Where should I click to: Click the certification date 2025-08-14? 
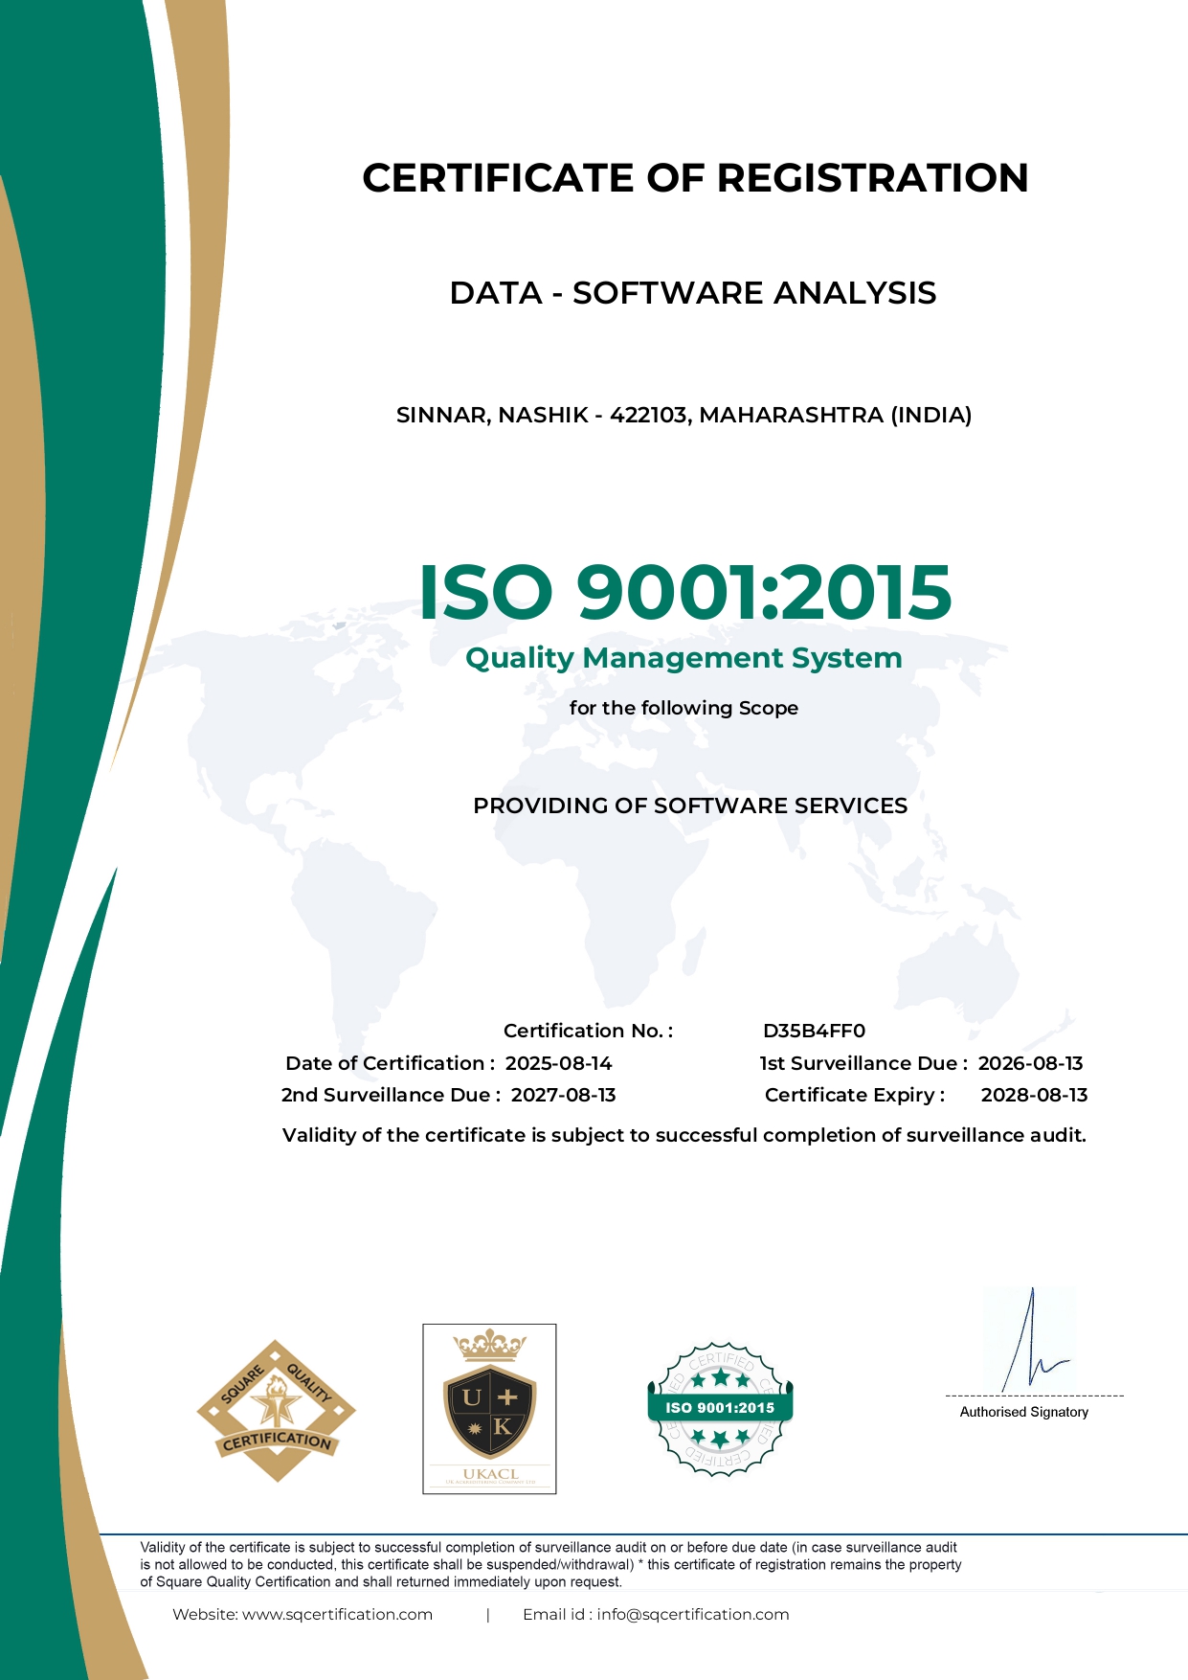coord(558,1063)
